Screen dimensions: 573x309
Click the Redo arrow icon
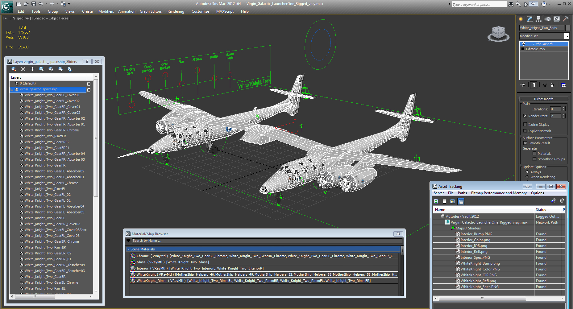tap(52, 4)
